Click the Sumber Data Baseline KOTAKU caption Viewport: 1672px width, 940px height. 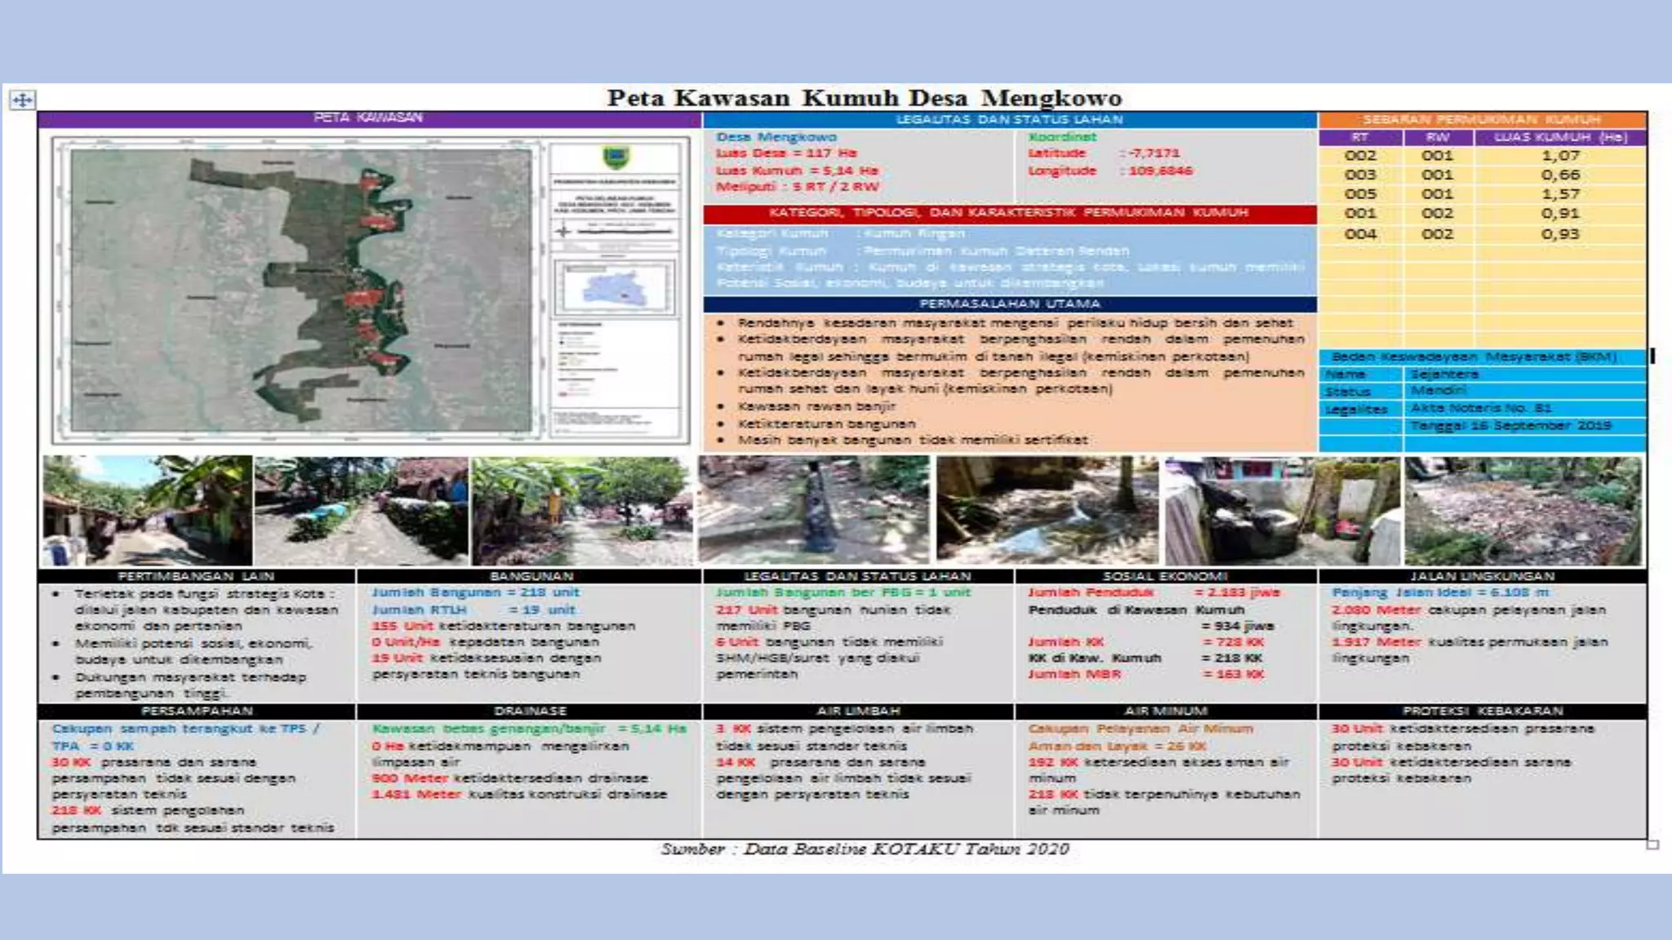(x=864, y=849)
